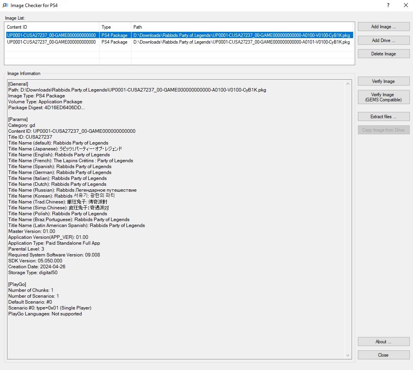Click the Title Name (Braz.Portuguese) line
The image size is (413, 370).
coord(69,220)
